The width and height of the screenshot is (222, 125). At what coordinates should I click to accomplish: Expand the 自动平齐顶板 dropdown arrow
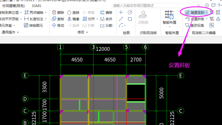pos(21,19)
